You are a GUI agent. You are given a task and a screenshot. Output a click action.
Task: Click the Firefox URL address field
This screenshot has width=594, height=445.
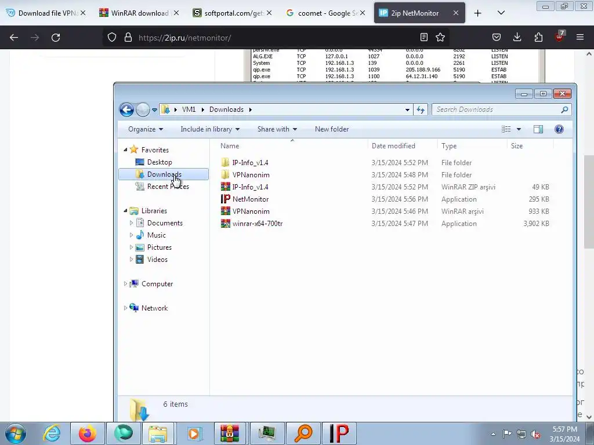point(277,38)
